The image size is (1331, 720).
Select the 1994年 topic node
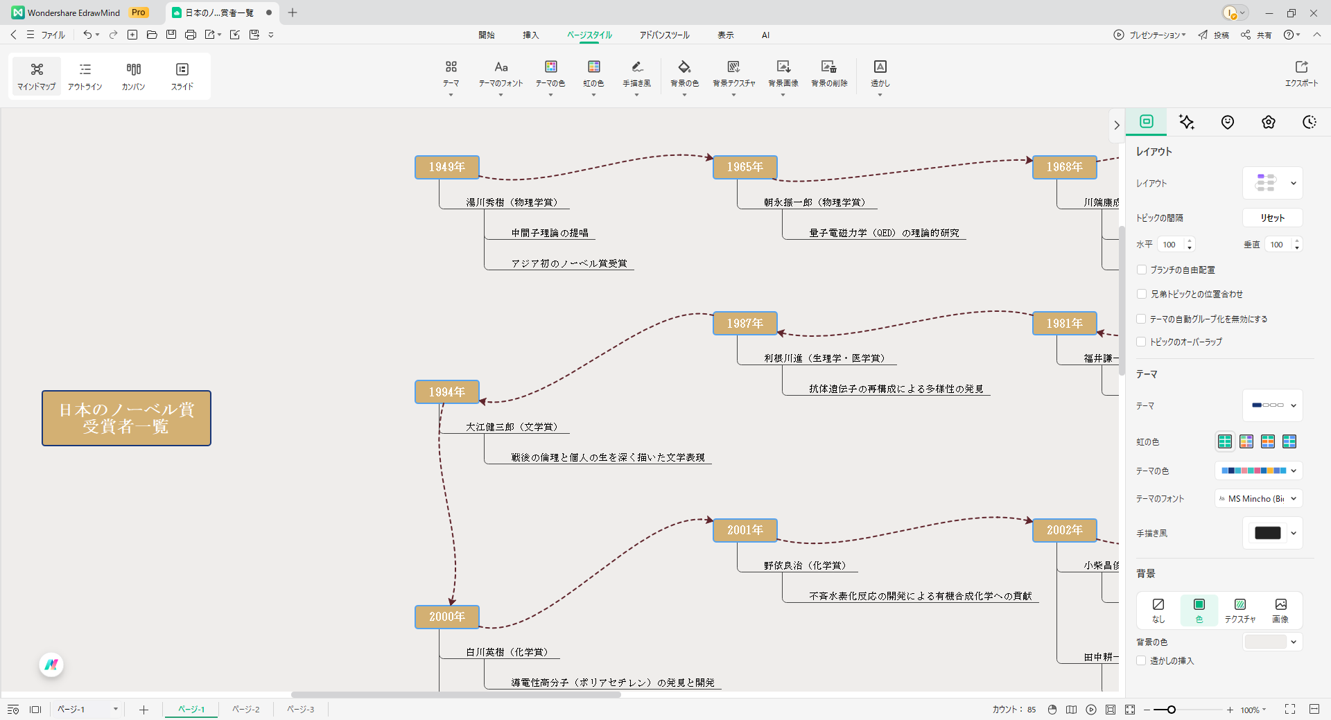click(x=446, y=392)
